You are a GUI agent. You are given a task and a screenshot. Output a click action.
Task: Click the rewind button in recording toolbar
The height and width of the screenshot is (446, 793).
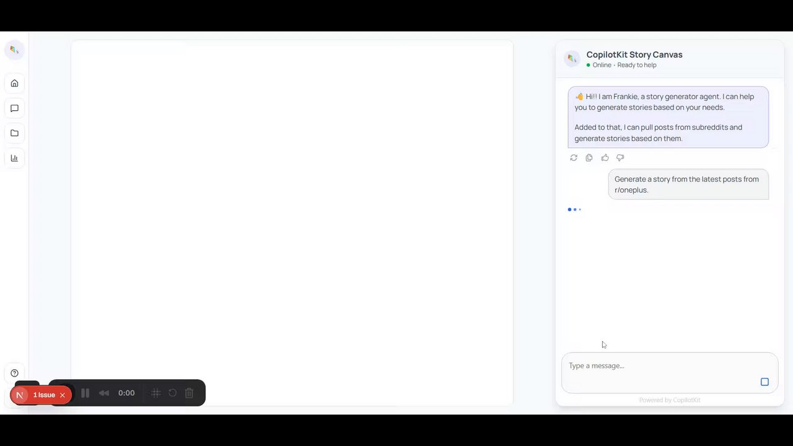click(104, 393)
